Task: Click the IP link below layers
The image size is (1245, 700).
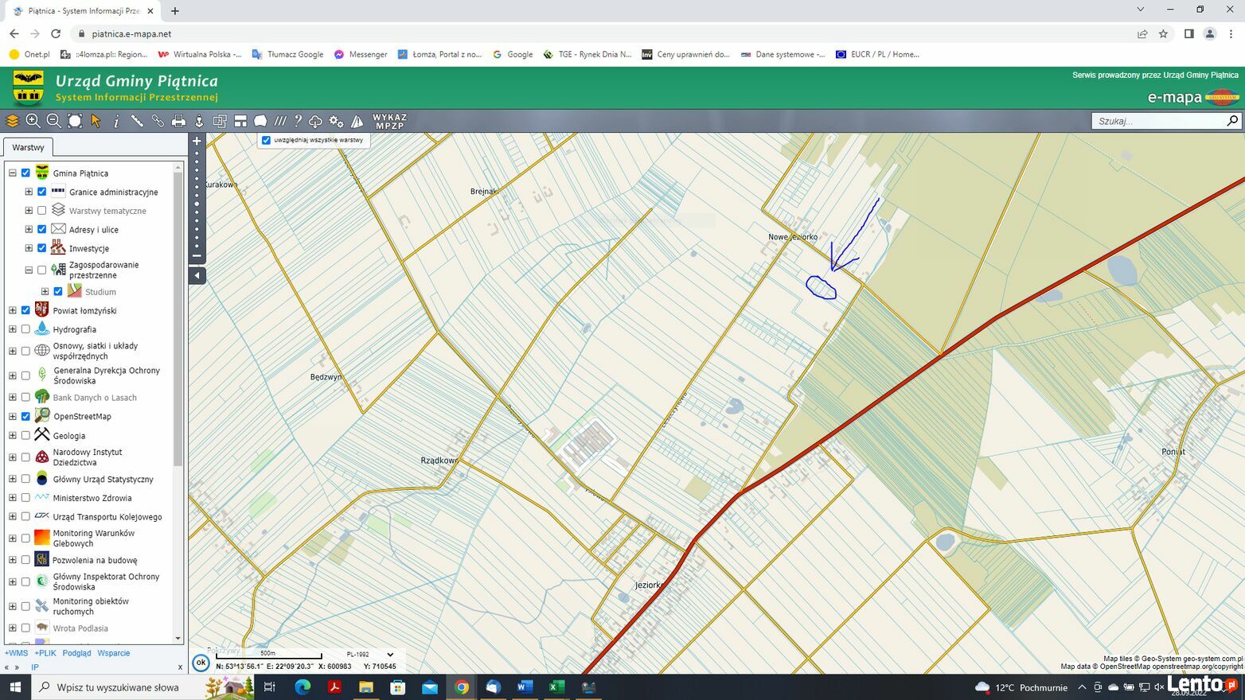Action: [x=34, y=667]
